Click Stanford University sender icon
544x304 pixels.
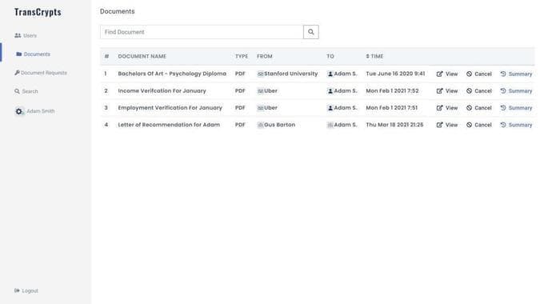pyautogui.click(x=260, y=74)
